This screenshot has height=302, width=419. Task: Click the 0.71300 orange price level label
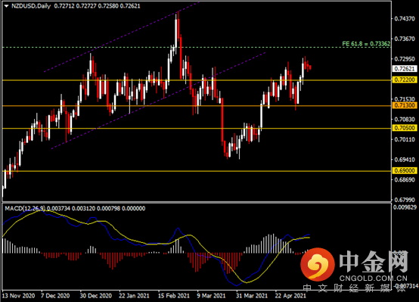point(405,105)
